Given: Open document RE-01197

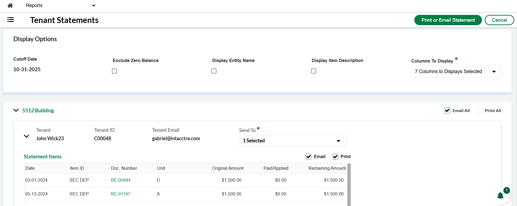Looking at the screenshot, I should tap(120, 194).
